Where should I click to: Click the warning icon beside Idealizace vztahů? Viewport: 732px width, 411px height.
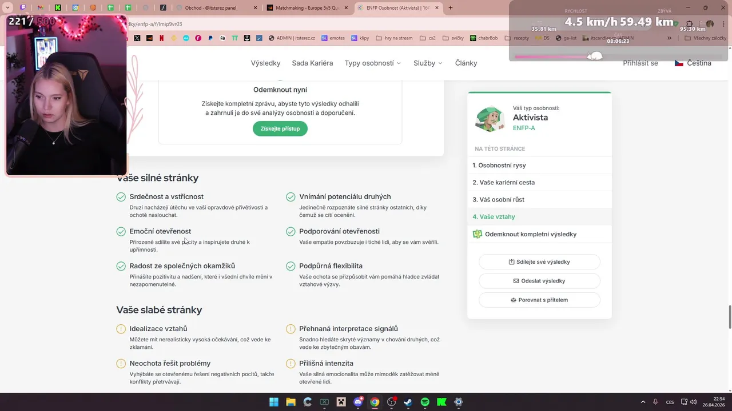coord(121,329)
